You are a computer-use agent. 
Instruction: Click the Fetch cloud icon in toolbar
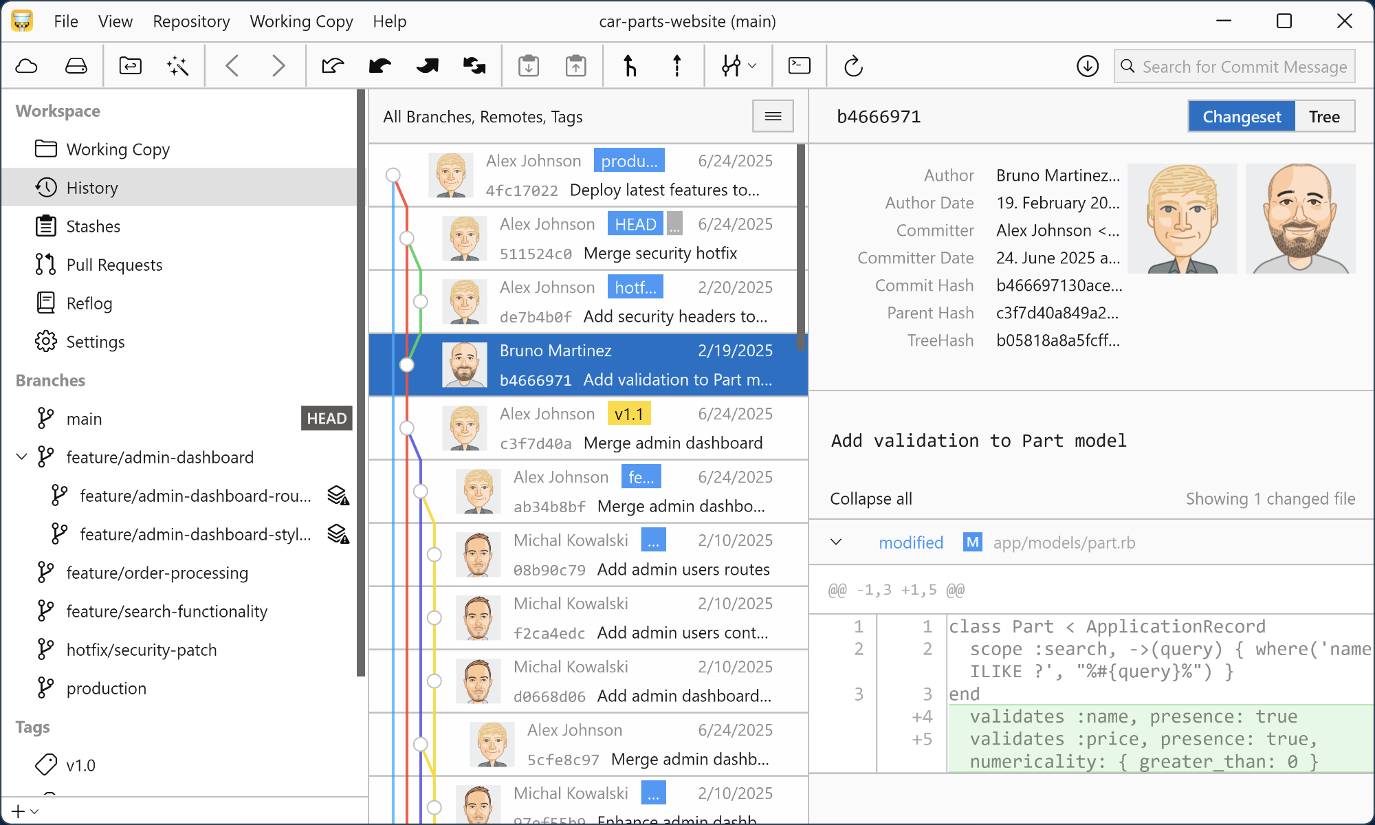(26, 66)
